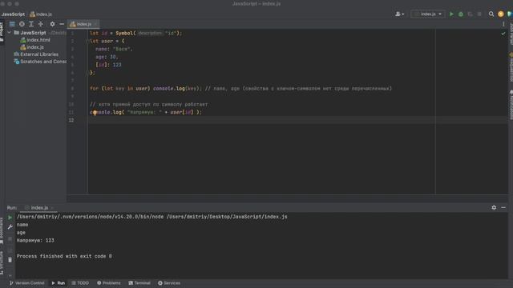Open Search Everywhere magnifier icon

point(491,14)
